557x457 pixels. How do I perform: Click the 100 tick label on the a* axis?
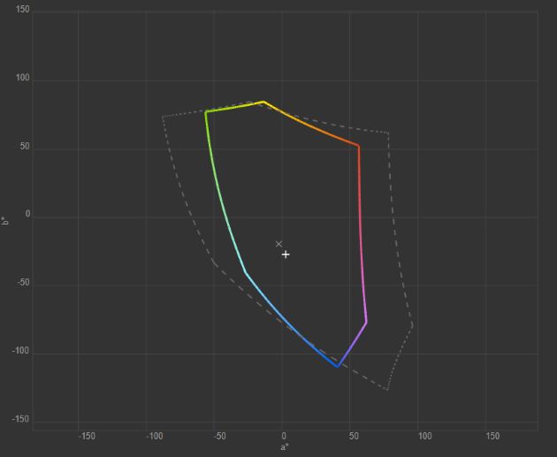tap(425, 436)
